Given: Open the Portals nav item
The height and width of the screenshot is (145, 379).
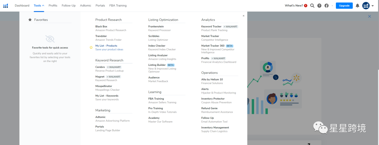Looking at the screenshot, I should tap(100, 6).
